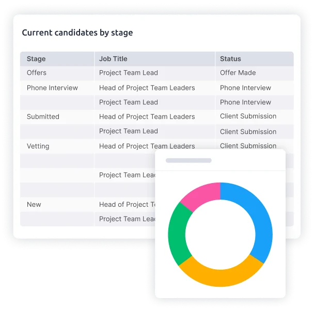The height and width of the screenshot is (311, 314).
Task: Click Project Team Lead in Offers row
Action: click(129, 73)
